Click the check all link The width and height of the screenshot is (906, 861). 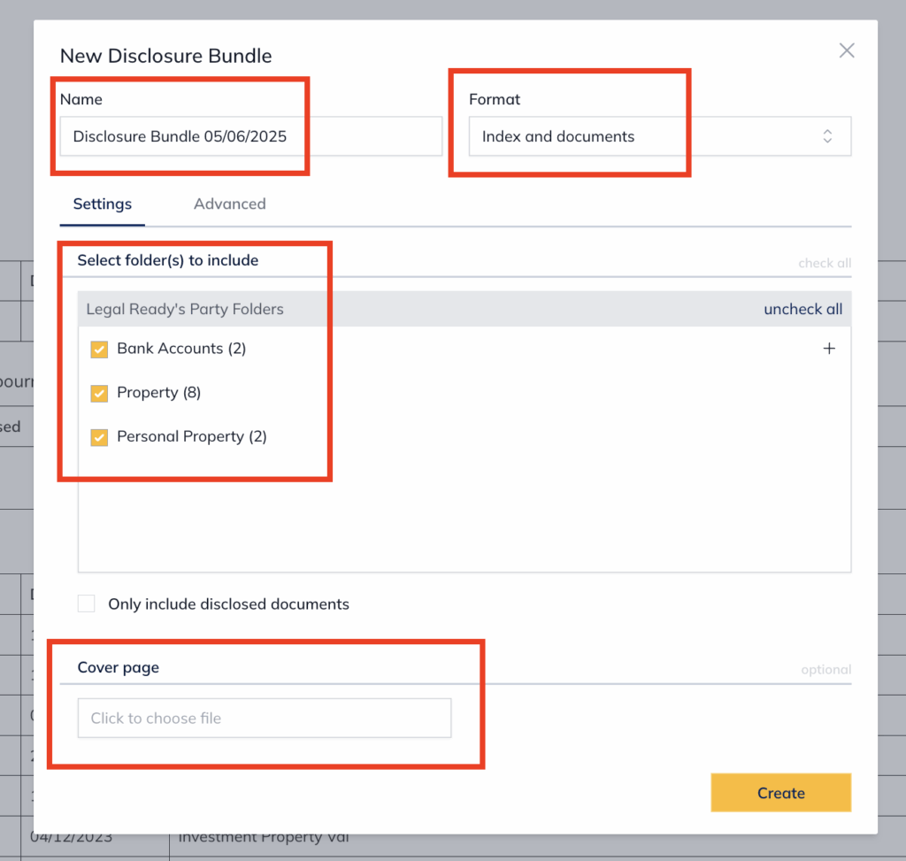(824, 264)
